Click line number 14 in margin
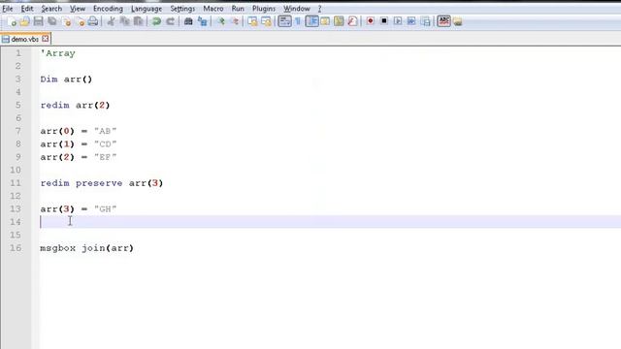This screenshot has height=349, width=621. coord(16,222)
